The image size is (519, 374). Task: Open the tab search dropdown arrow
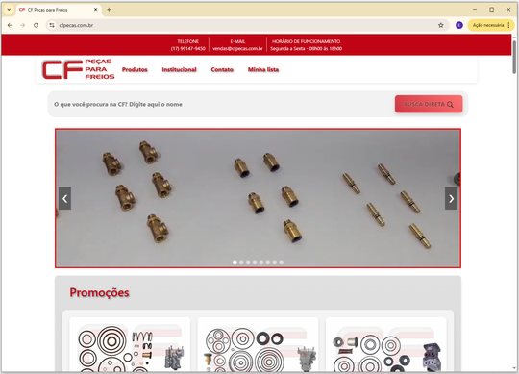9,10
